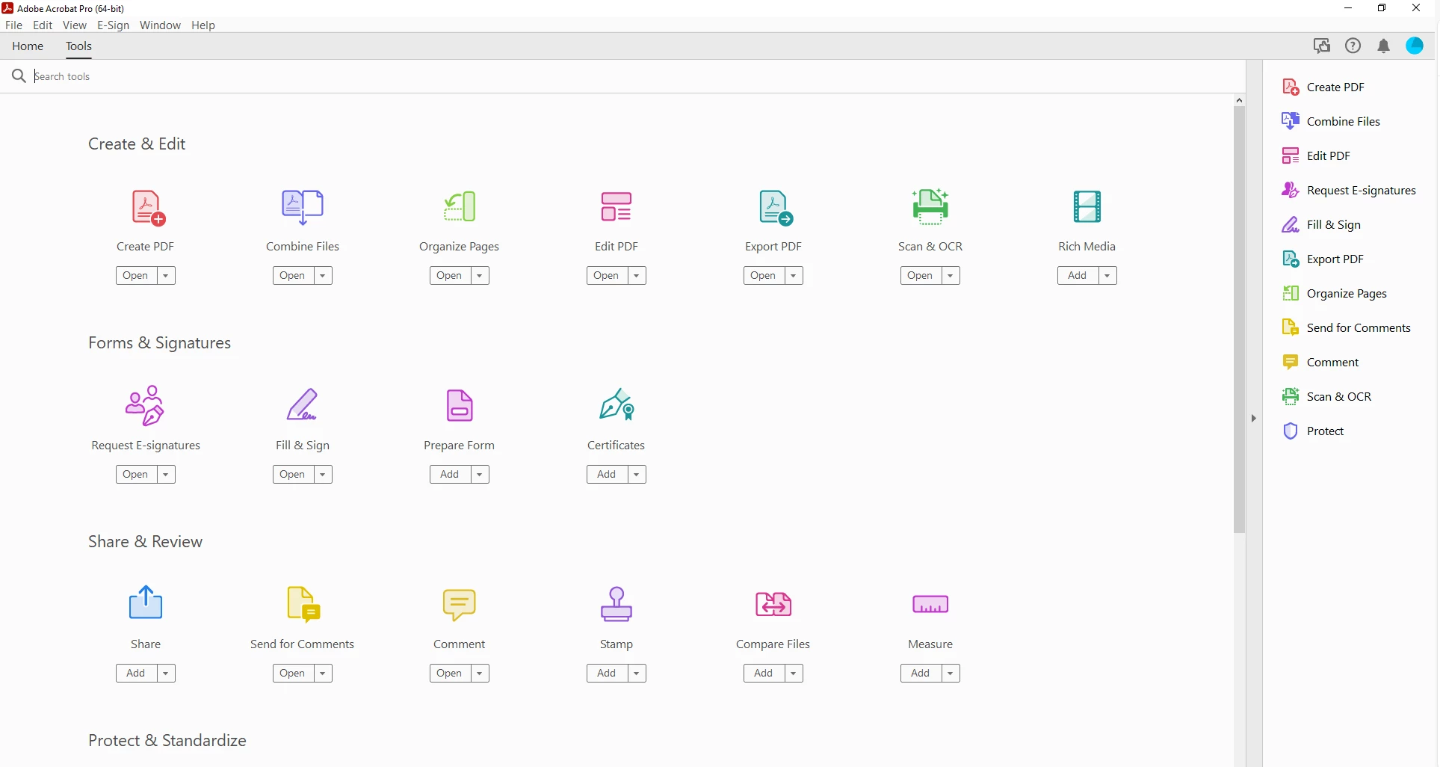Expand the Stamp Add dropdown arrow
1440x767 pixels.
coord(637,674)
